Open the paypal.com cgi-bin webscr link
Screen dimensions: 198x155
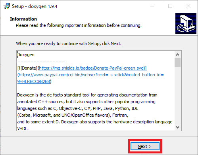[91, 75]
